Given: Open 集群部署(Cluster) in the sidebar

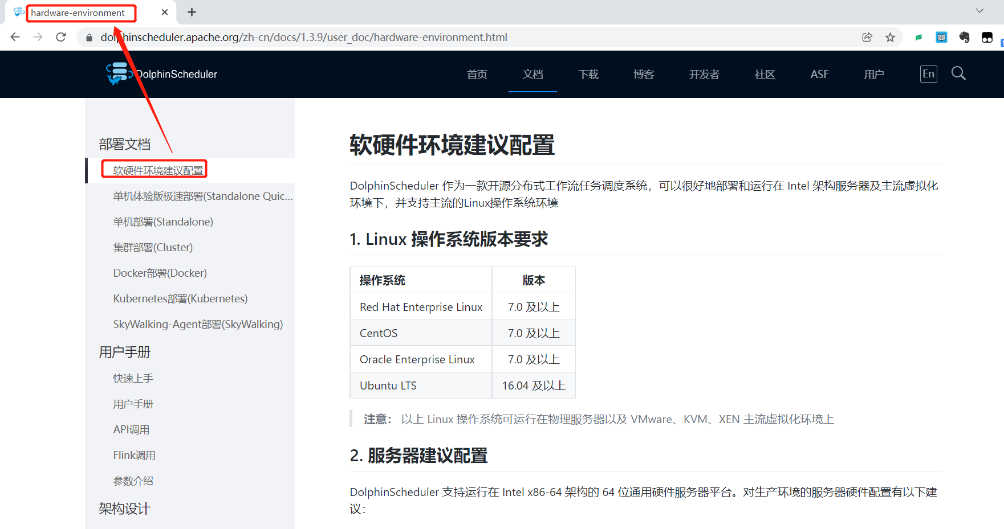Looking at the screenshot, I should click(x=153, y=248).
